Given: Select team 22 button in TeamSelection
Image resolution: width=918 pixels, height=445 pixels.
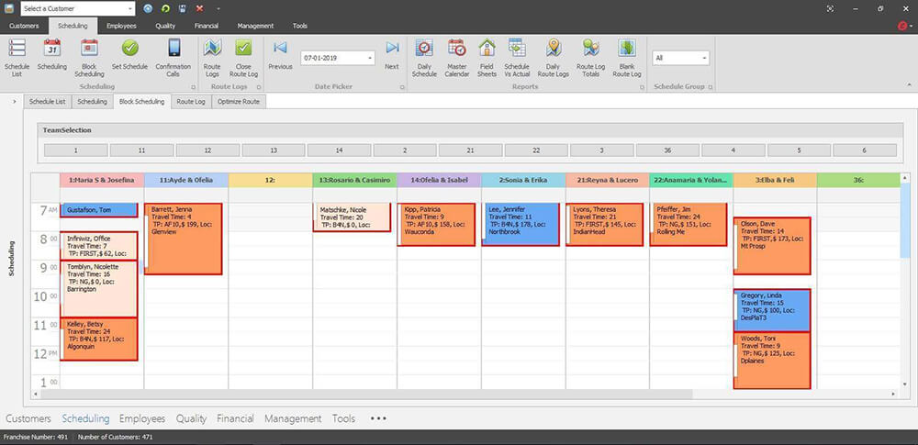Looking at the screenshot, I should coord(536,150).
